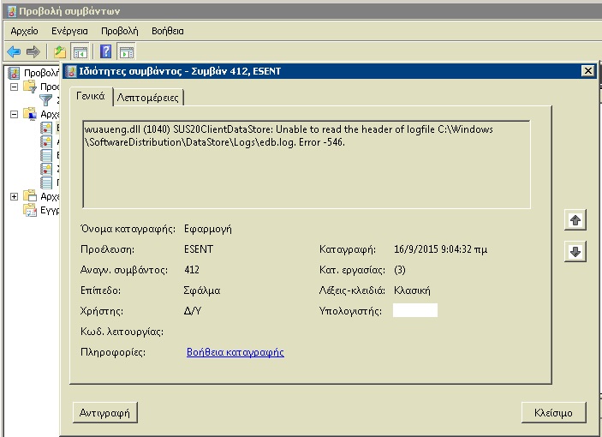Select the subscriptions tree icon
Viewport: 602px width, 437px height.
[x=30, y=210]
